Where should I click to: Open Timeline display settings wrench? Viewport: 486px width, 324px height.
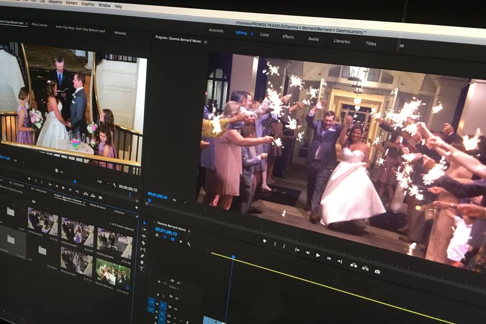tap(189, 244)
